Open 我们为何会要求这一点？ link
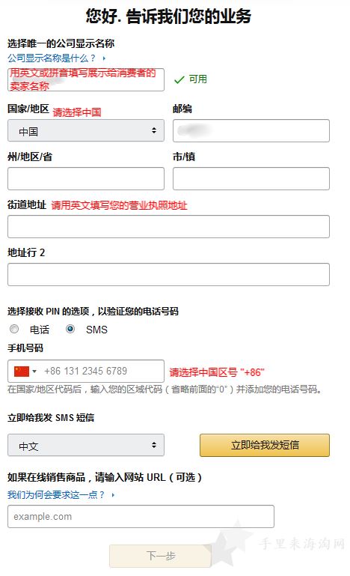This screenshot has height=576, width=350. click(56, 495)
